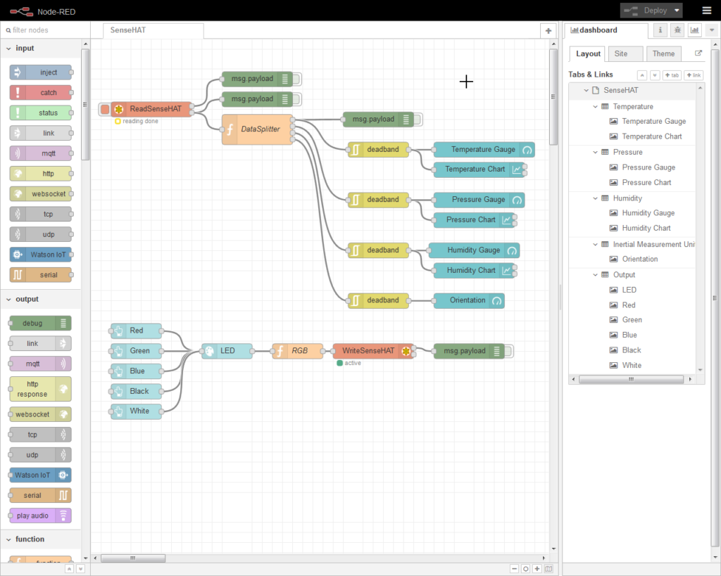The height and width of the screenshot is (576, 721).
Task: Open the hamburger main menu
Action: click(x=706, y=11)
